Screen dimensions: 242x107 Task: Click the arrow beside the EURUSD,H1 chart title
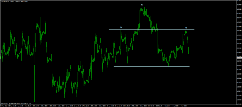tap(1, 1)
